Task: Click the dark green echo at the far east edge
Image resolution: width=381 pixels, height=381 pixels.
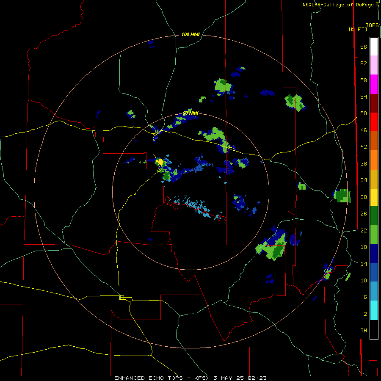Action: click(x=342, y=195)
